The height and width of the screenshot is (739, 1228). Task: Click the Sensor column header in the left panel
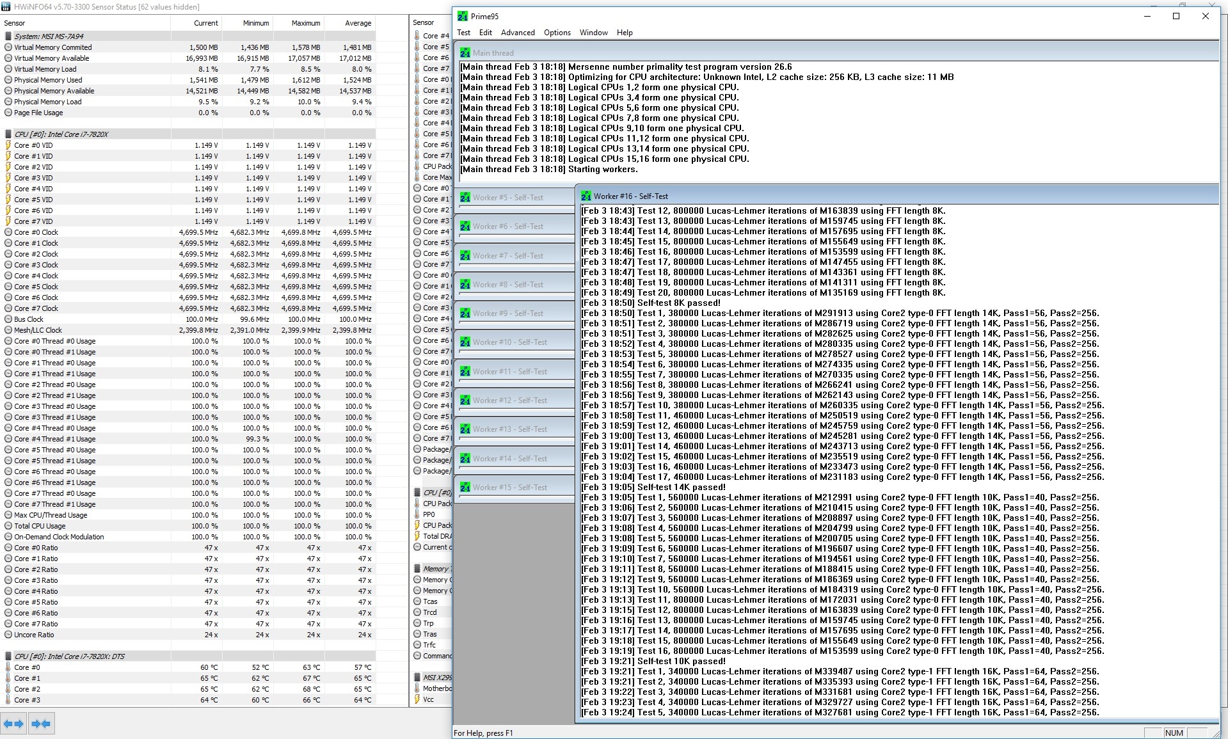86,23
